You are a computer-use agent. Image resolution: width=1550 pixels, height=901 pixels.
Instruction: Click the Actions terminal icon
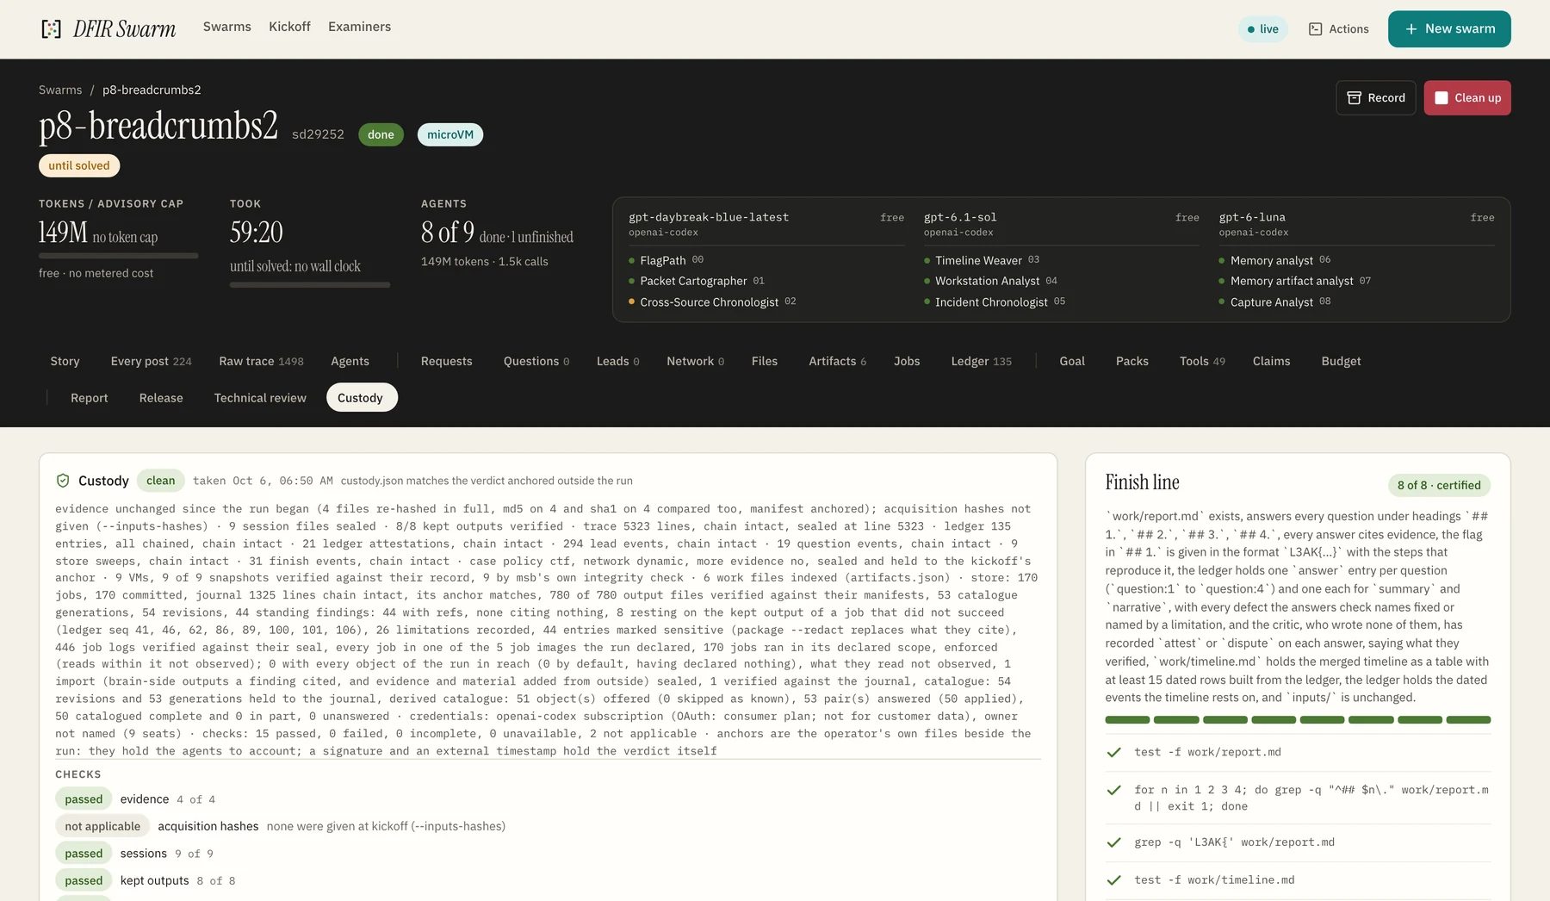[x=1315, y=29]
